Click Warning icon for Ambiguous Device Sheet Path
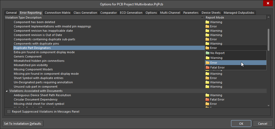 (207, 95)
